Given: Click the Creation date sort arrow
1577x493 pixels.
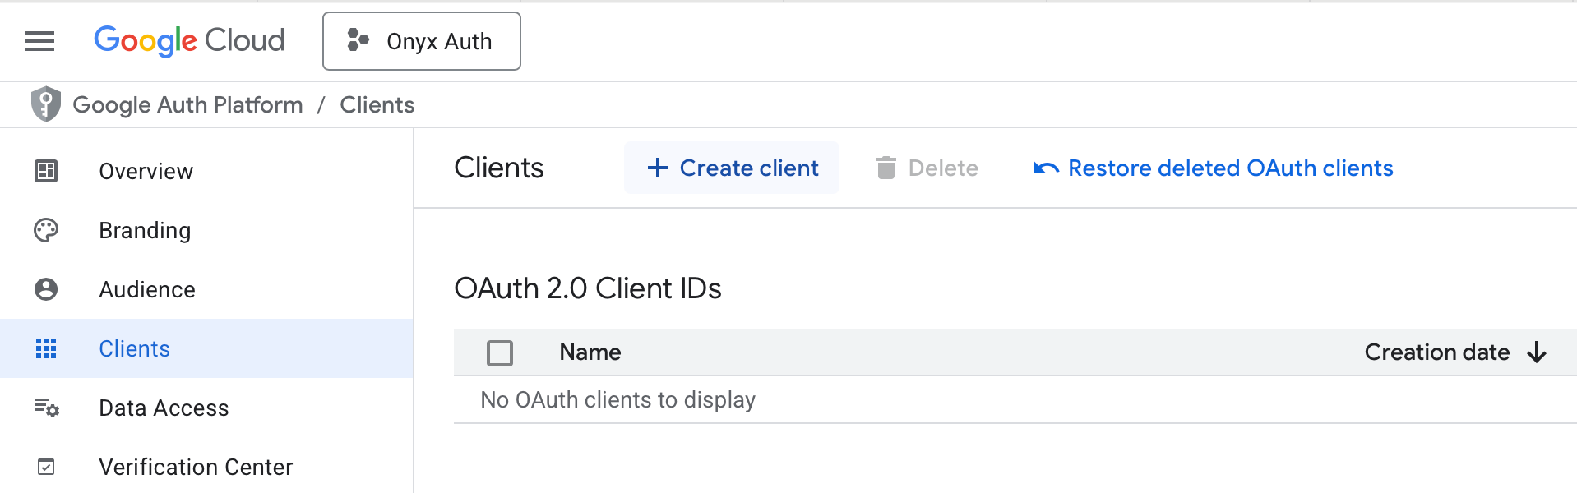Looking at the screenshot, I should tap(1537, 352).
